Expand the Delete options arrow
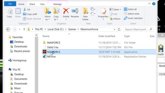This screenshot has height=93, width=165. point(66,19)
